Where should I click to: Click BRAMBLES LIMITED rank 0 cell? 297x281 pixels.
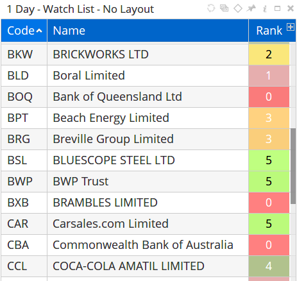click(269, 203)
